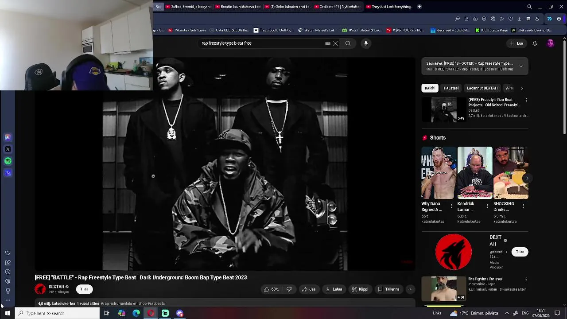This screenshot has width=567, height=319.
Task: Subscribe to DEXTAH with Tilaa below video
Action: [84, 289]
